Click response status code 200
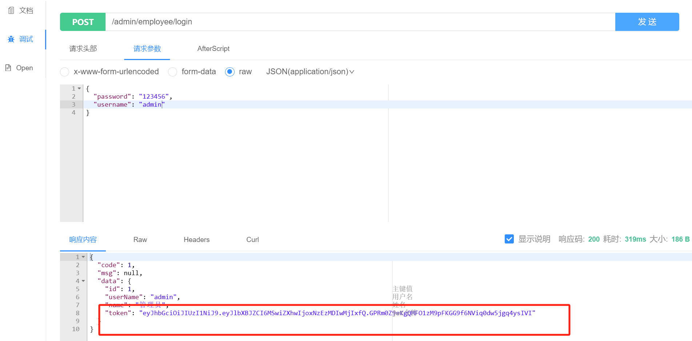Screen dimensions: 692x341 pos(594,239)
